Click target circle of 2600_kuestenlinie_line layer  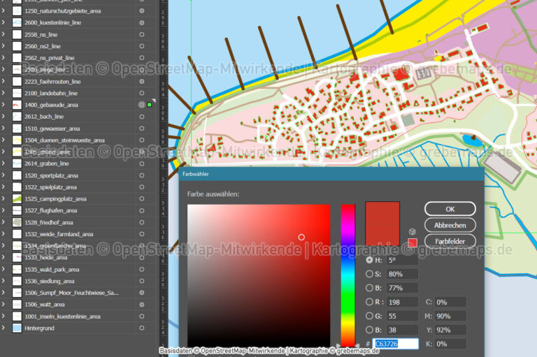point(142,23)
